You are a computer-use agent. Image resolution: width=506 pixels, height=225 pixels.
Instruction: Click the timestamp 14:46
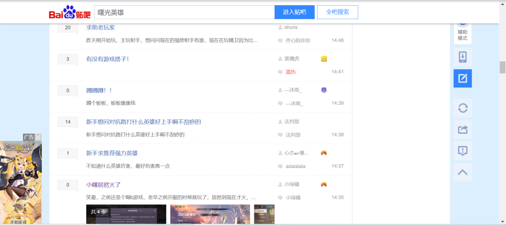[337, 41]
